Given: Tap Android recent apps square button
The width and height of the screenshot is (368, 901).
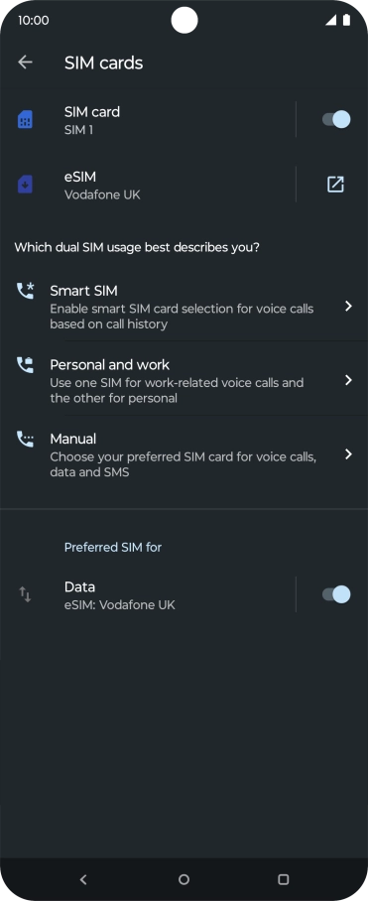Looking at the screenshot, I should click(x=283, y=879).
